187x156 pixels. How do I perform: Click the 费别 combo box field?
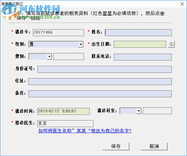40,57
